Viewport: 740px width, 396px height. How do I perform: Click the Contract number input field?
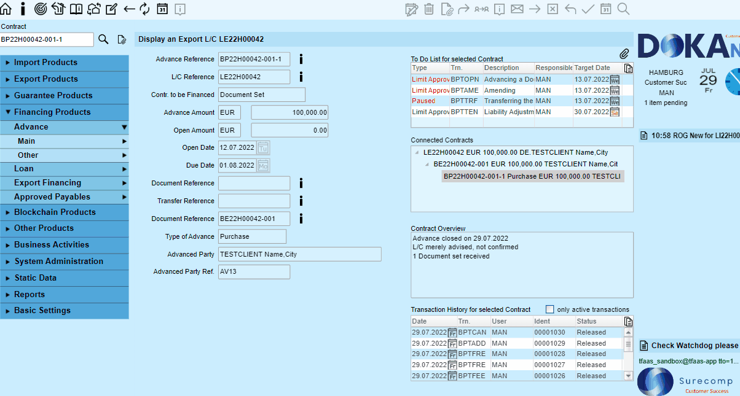point(47,39)
